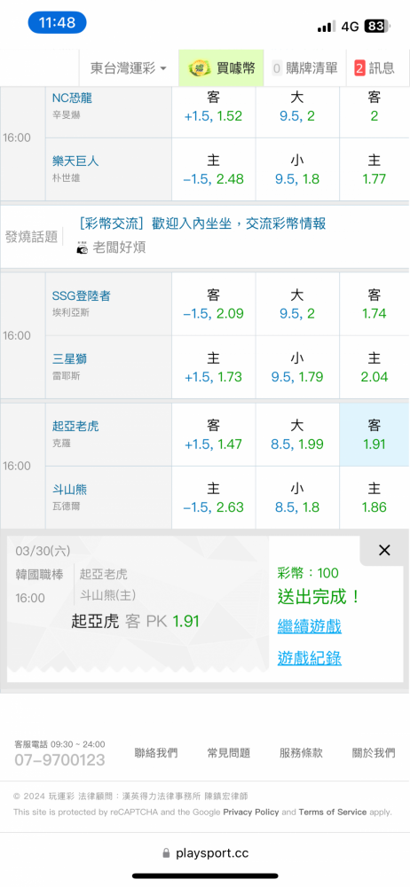Tap the cellular signal bars icon

(x=327, y=26)
